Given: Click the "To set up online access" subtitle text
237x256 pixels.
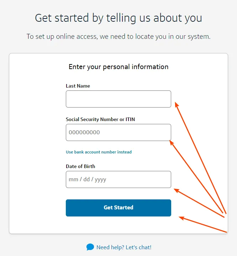Looking at the screenshot, I should point(118,36).
